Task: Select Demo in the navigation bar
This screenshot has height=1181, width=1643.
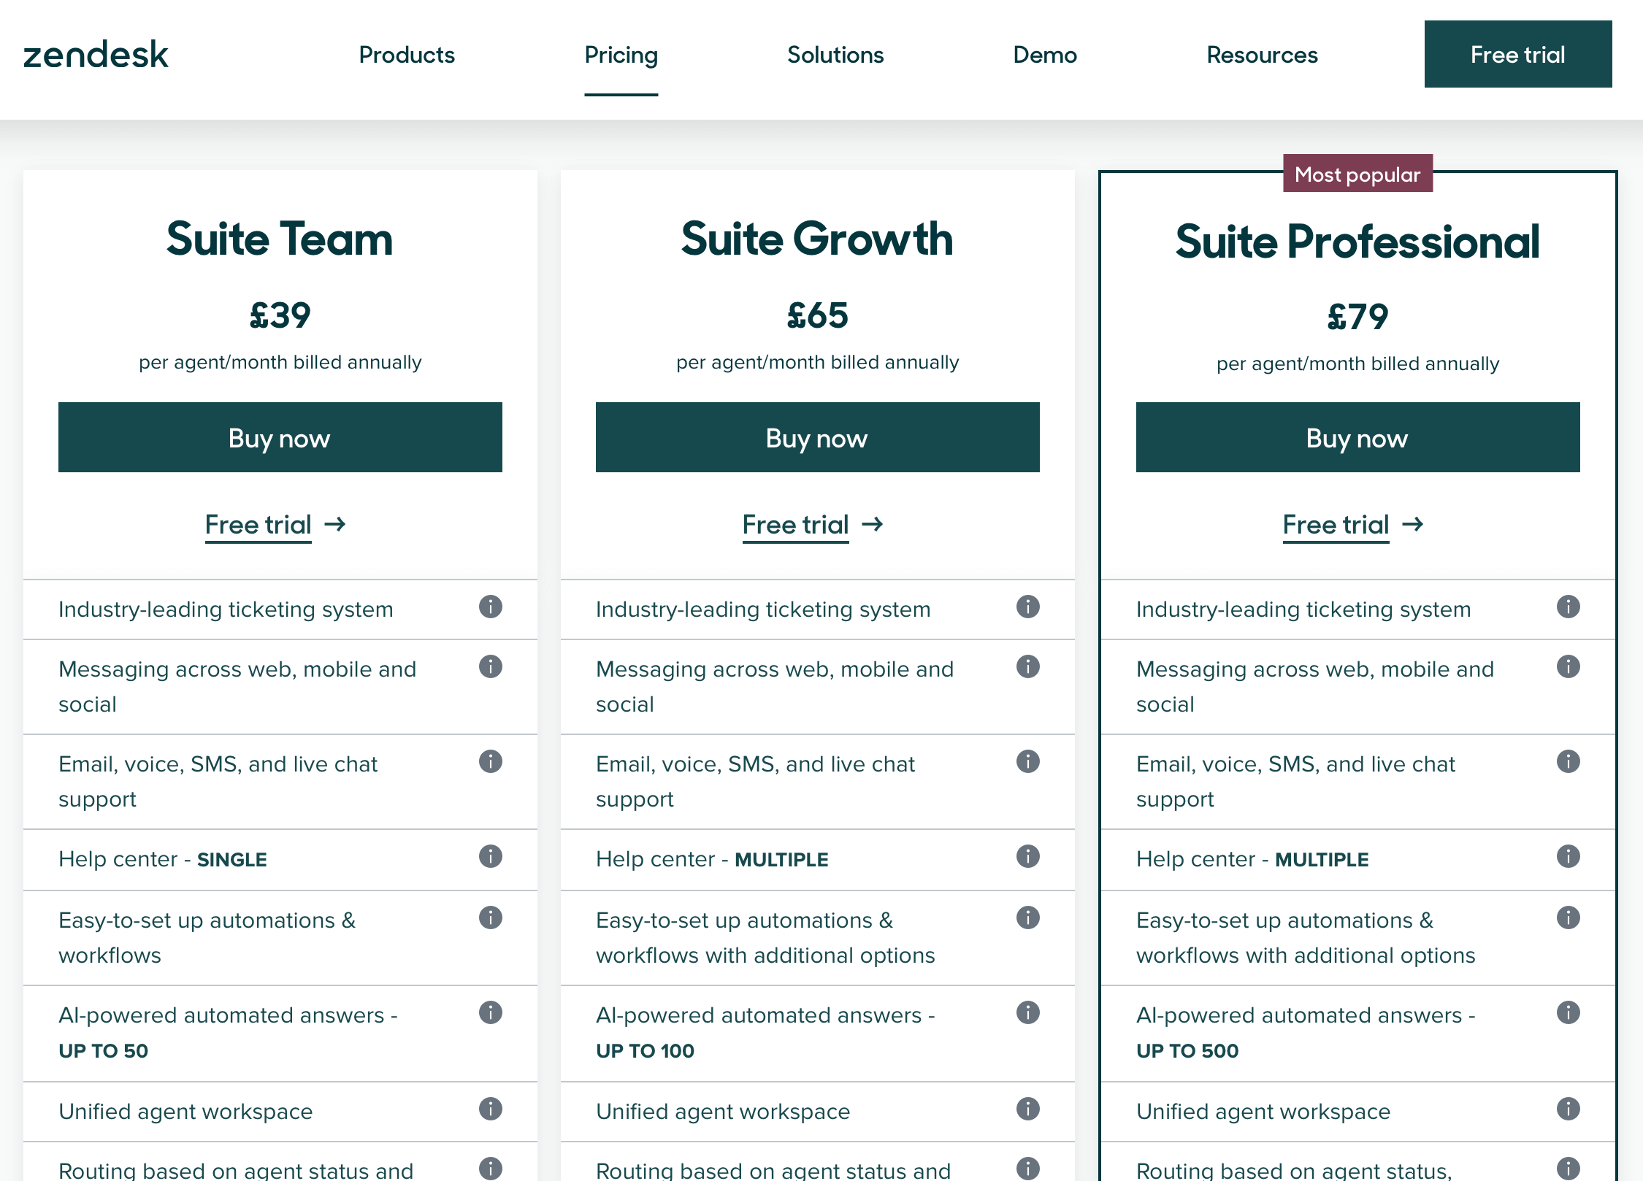Action: click(1045, 55)
